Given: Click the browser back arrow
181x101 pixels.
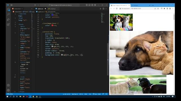Looking at the screenshot, I should pos(111,9).
